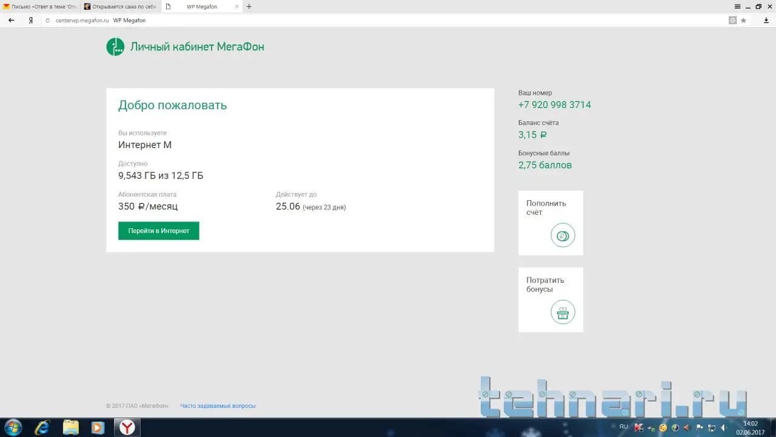The width and height of the screenshot is (776, 437).
Task: Open the media player taskbar icon
Action: pyautogui.click(x=98, y=427)
